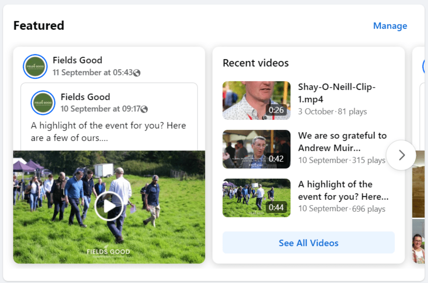
Task: Open the Shay-O-Neill-Clip video thumbnail
Action: [x=256, y=101]
